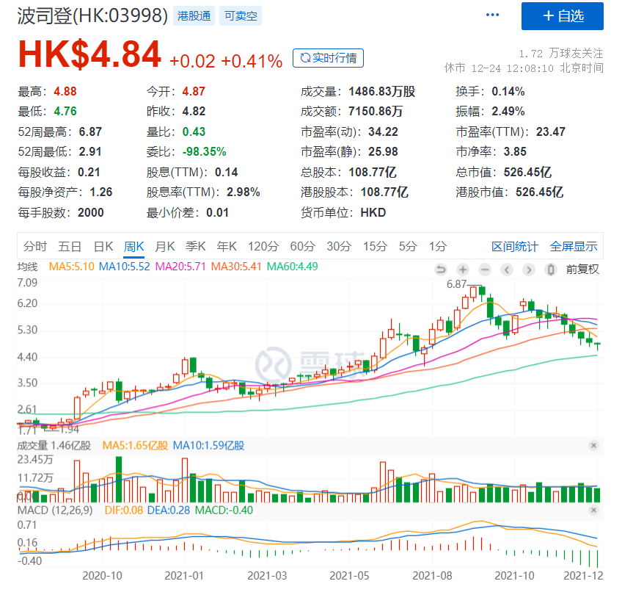Click the 实时行情 refresh button

coord(328,58)
